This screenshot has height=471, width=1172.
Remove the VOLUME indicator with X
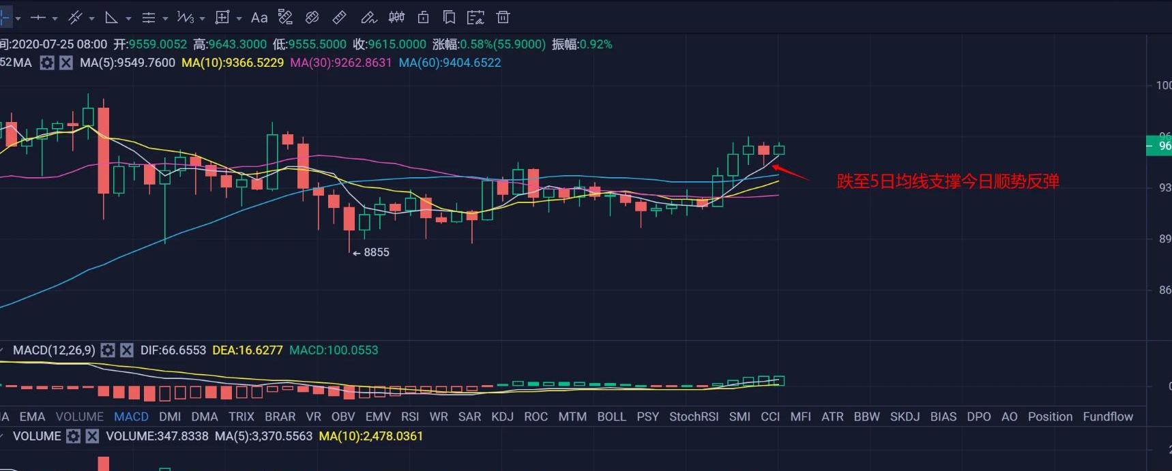coord(92,436)
